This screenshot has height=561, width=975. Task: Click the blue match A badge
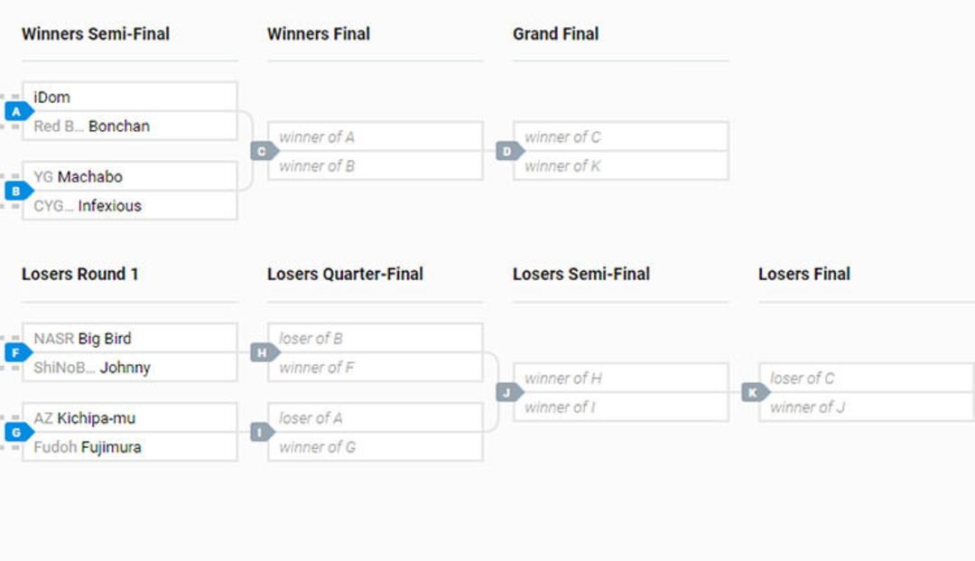coord(19,111)
